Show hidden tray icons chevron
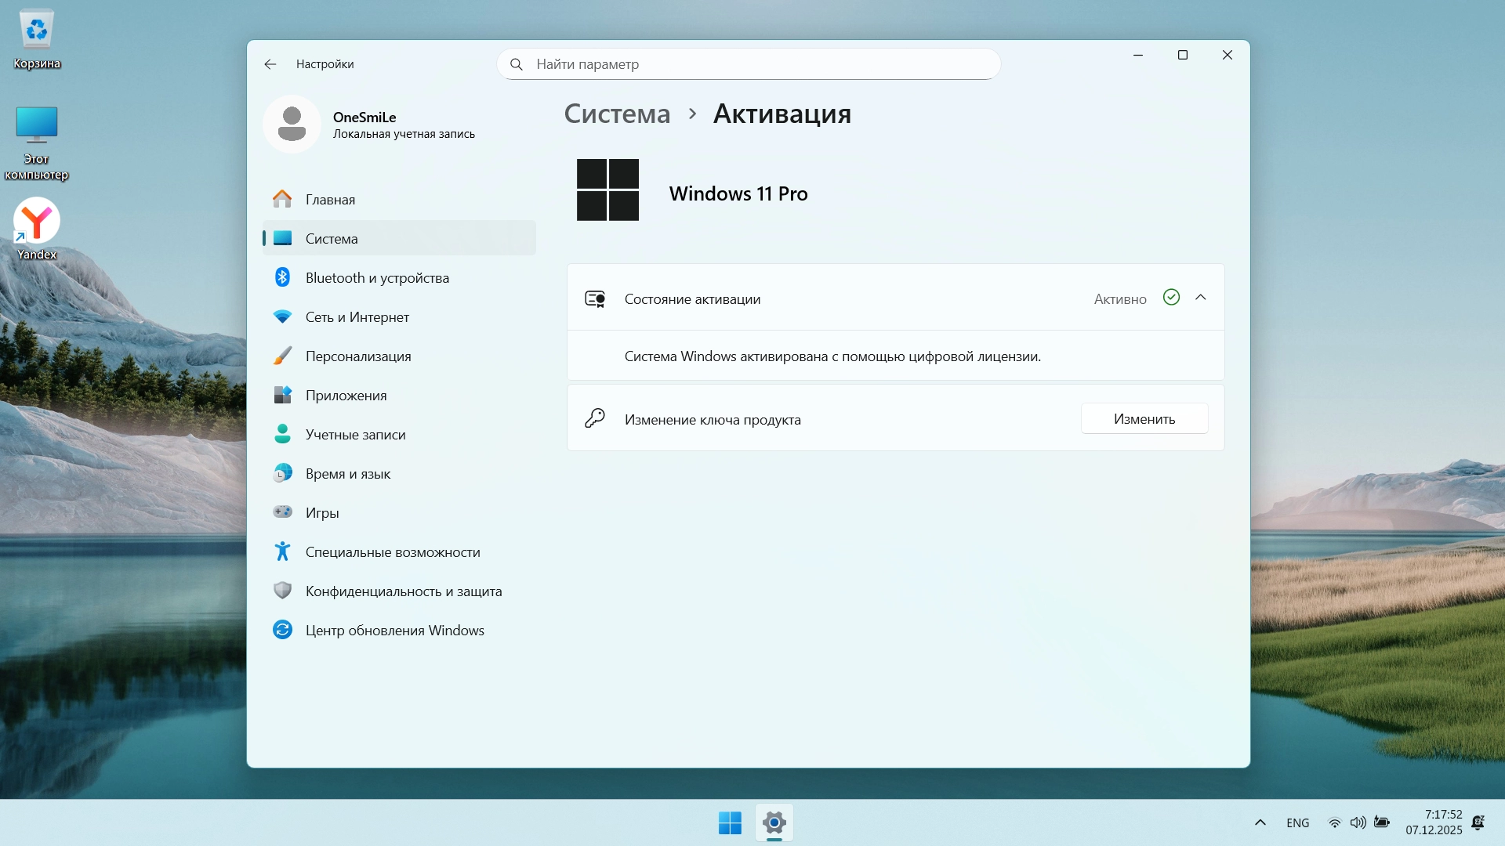Screen dimensions: 1505x846 tap(1260, 822)
